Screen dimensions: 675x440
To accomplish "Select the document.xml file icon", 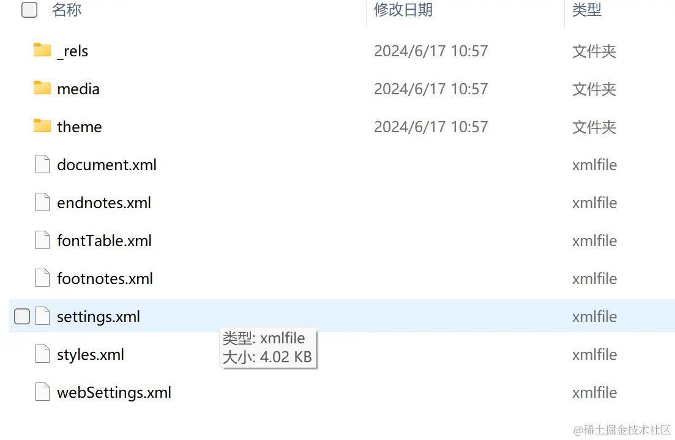I will 42,164.
